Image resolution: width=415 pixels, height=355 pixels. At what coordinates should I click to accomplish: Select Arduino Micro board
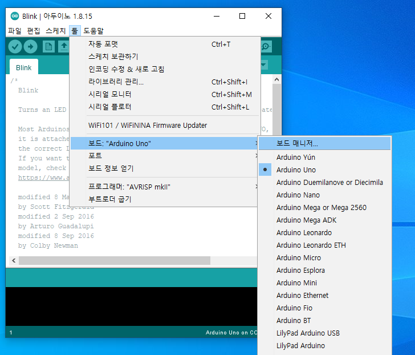(x=324, y=258)
